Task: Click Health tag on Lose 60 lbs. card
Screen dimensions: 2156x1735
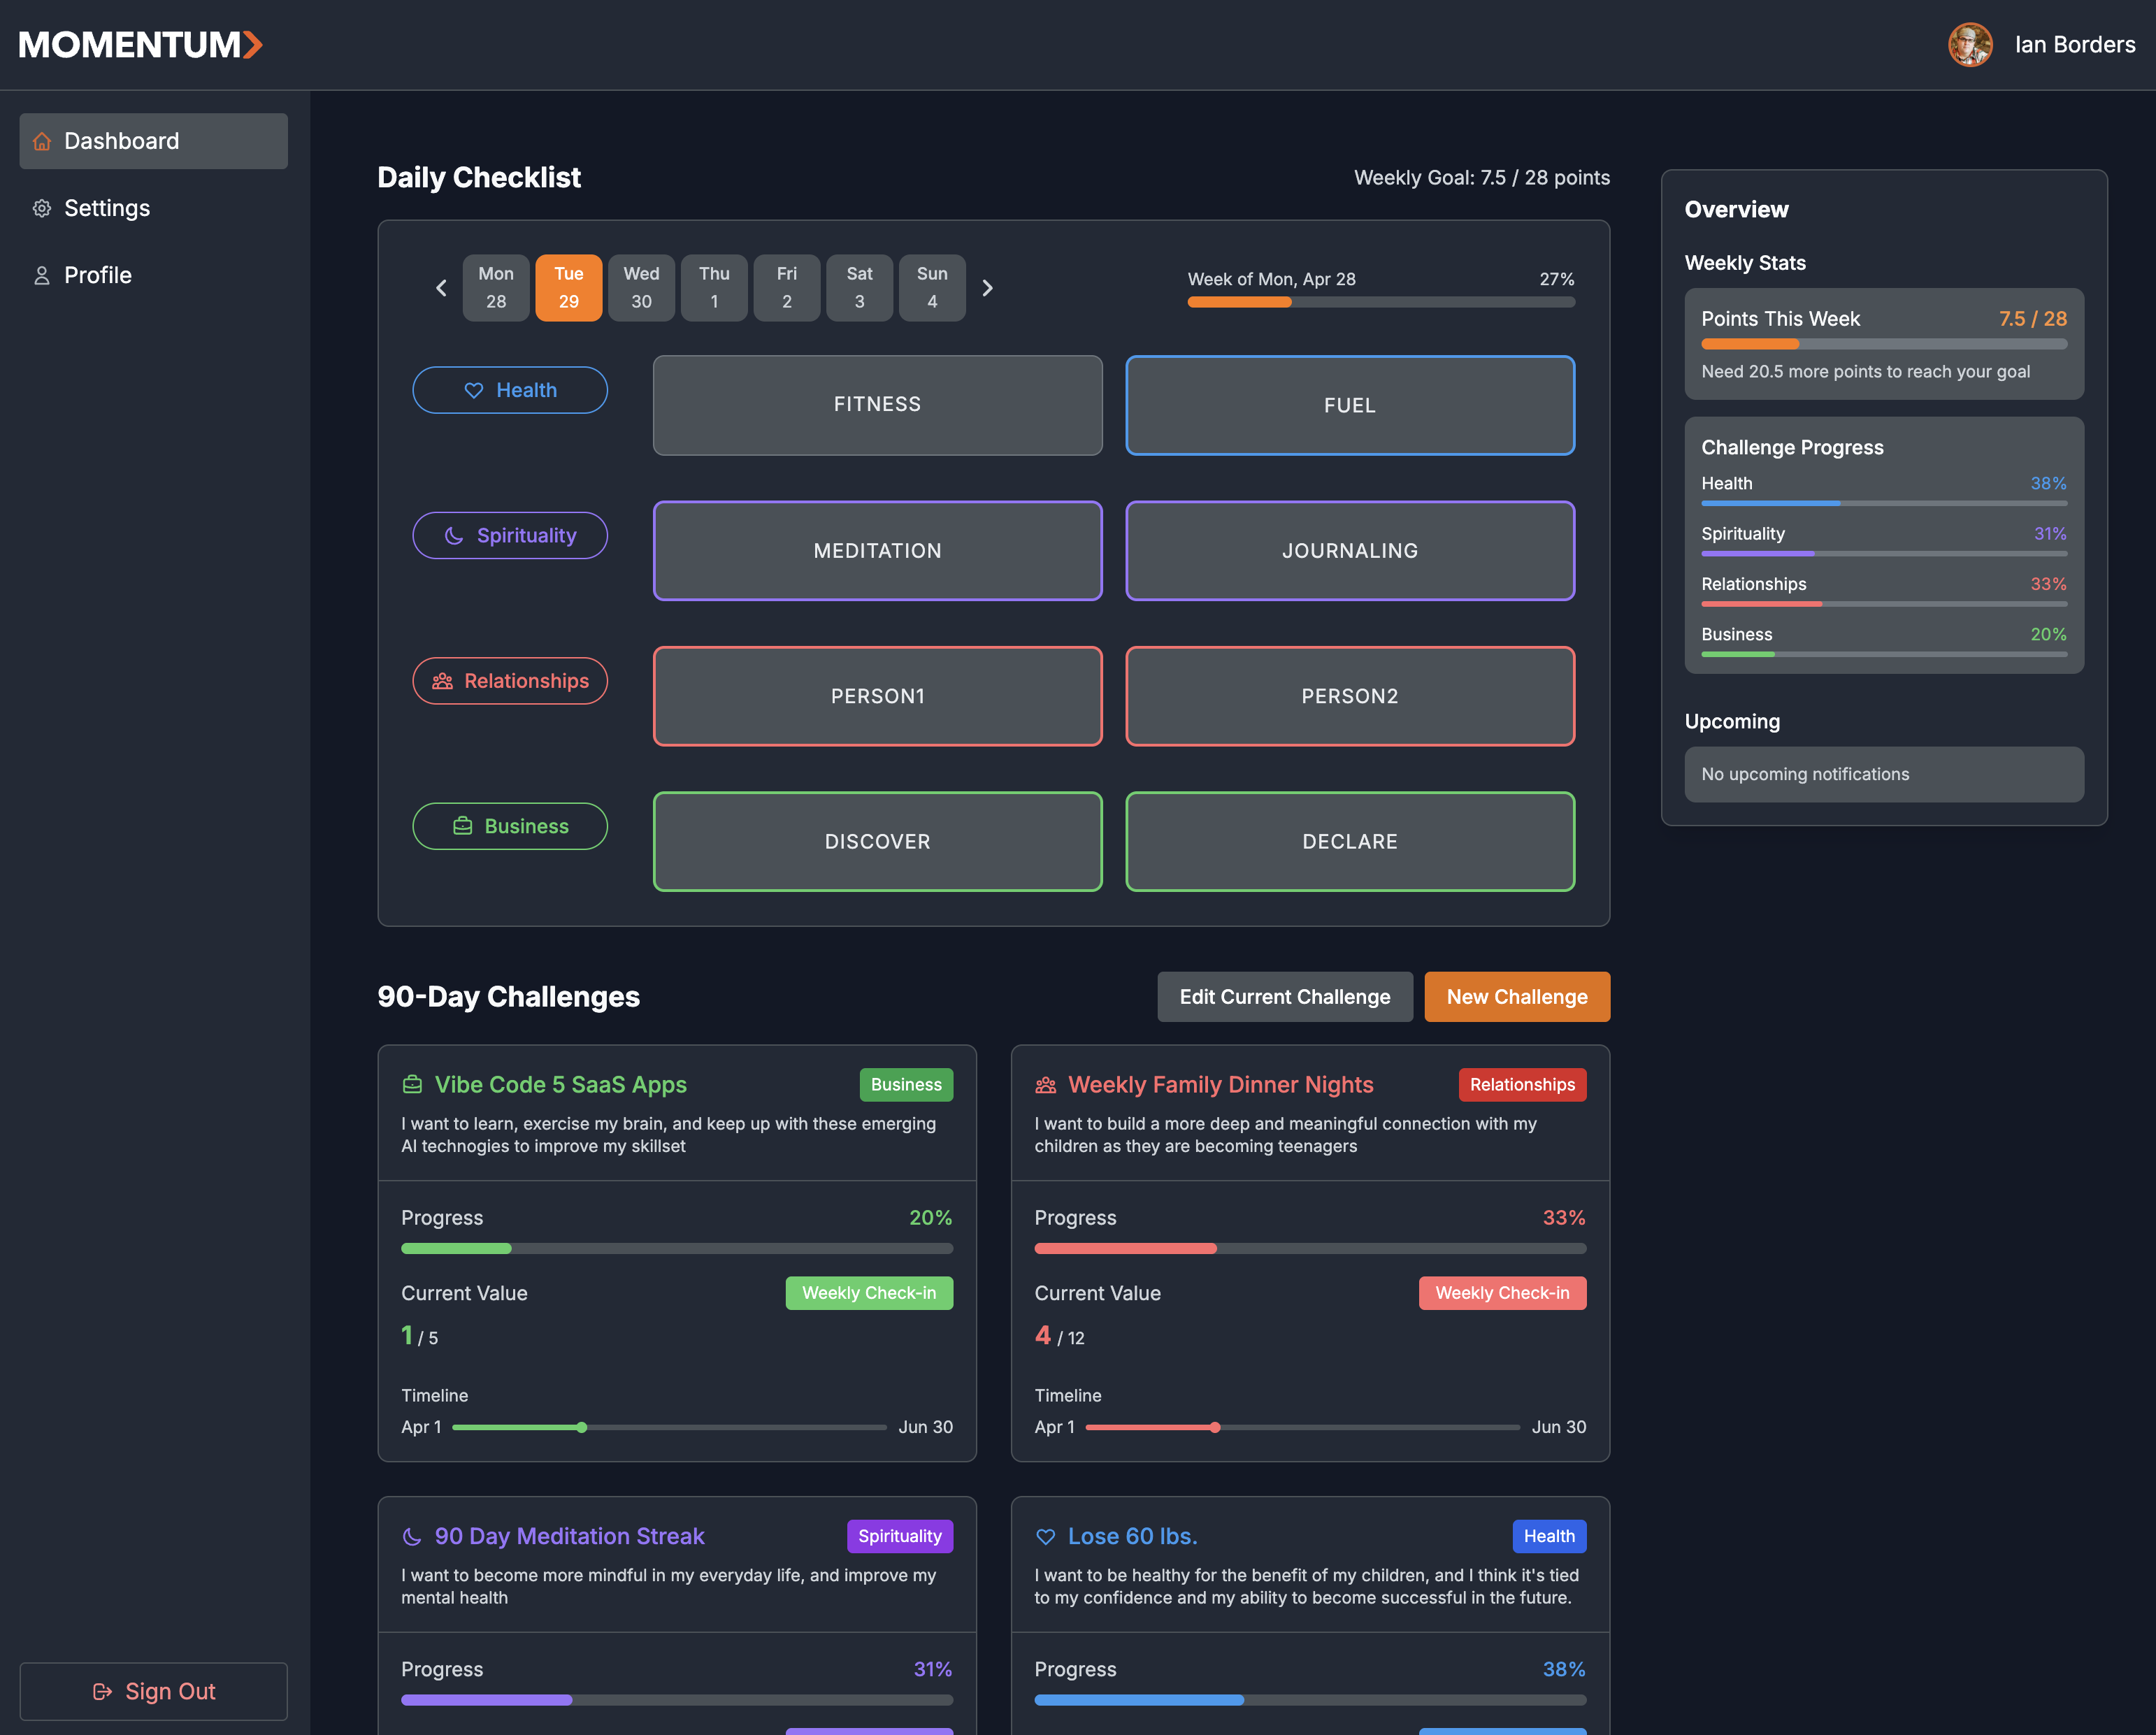Action: click(1549, 1536)
